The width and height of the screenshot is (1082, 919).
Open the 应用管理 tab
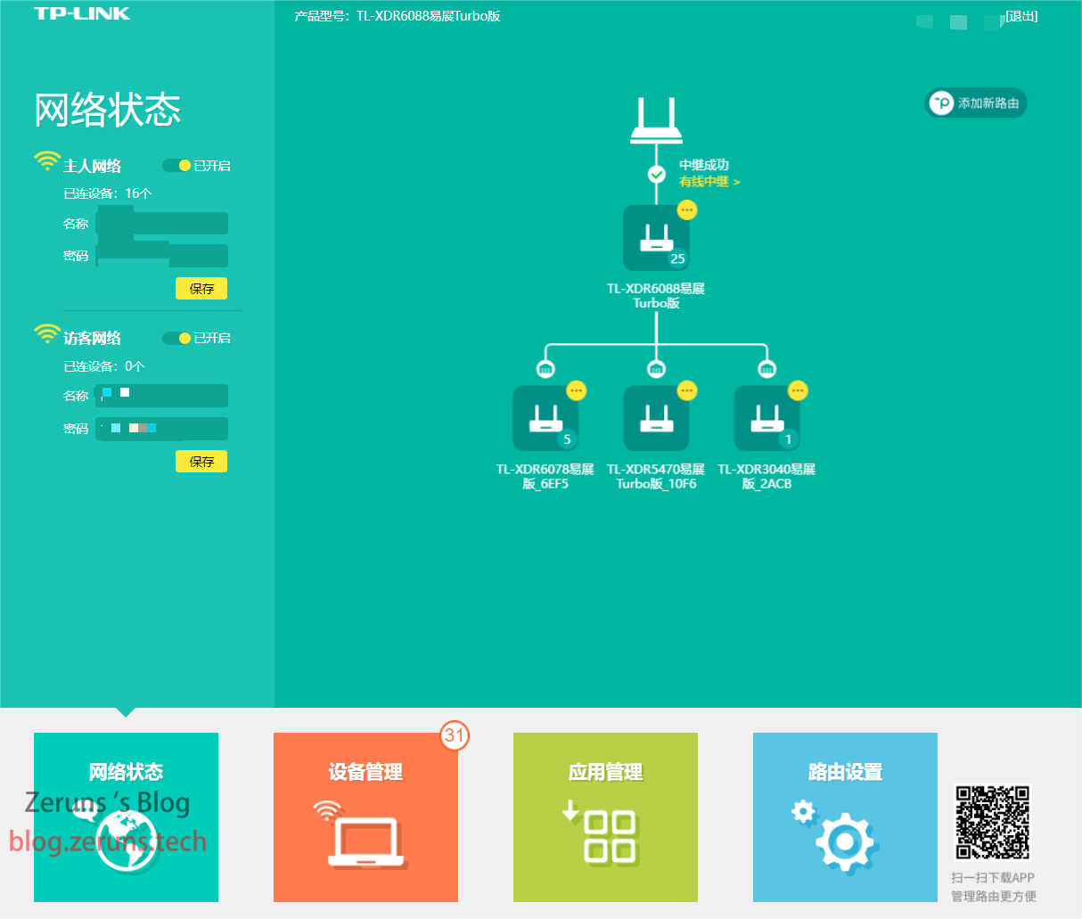(605, 817)
